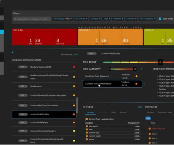
Task: Click the GET method badge for /bodies/response/utf8
Action: pos(23,67)
